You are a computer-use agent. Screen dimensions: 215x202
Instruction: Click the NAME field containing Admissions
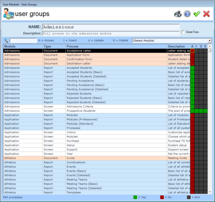coord(111,27)
